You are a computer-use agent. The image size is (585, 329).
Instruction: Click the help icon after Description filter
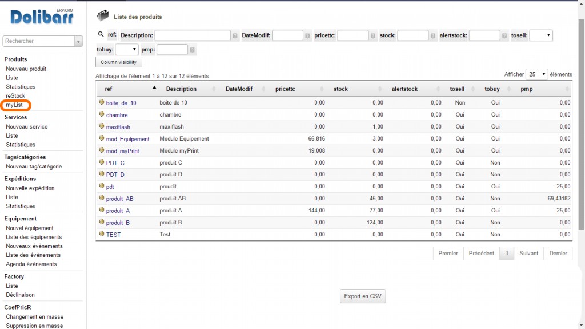pyautogui.click(x=235, y=35)
